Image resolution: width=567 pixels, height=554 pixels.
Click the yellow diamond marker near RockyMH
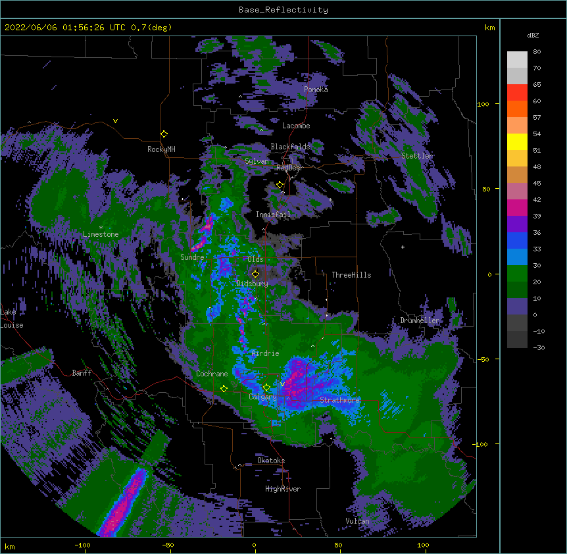164,134
